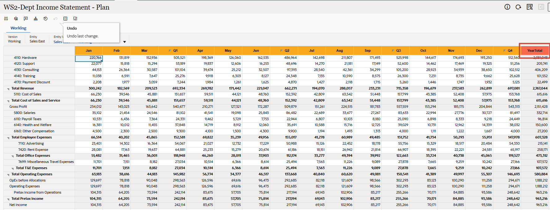550x210 pixels.
Task: Select the Jan Hardware cell 220,766
Action: pos(89,58)
